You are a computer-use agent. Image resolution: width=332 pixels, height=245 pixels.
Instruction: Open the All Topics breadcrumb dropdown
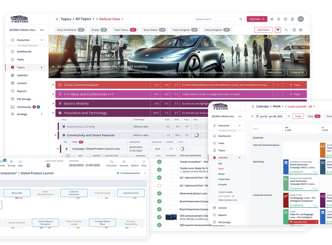[x=85, y=19]
